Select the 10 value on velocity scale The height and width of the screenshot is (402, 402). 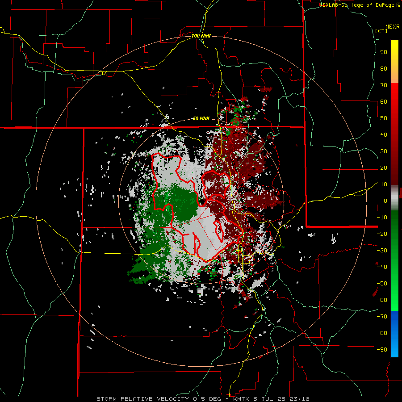click(x=384, y=184)
